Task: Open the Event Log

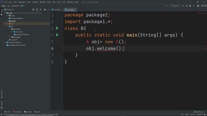Action: pos(199,112)
